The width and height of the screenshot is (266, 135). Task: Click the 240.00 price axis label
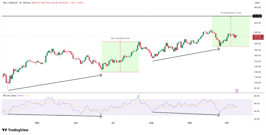click(x=257, y=32)
